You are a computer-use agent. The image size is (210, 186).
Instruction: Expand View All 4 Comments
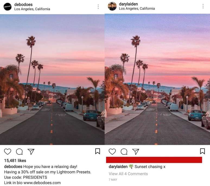coord(128,174)
